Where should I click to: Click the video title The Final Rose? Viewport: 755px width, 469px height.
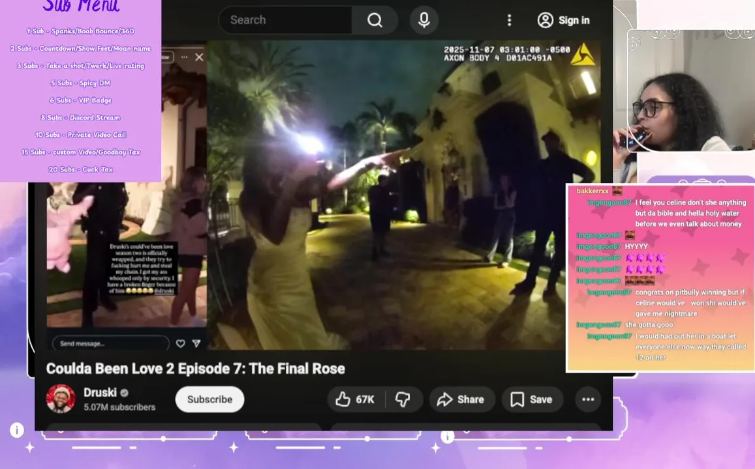pyautogui.click(x=196, y=369)
